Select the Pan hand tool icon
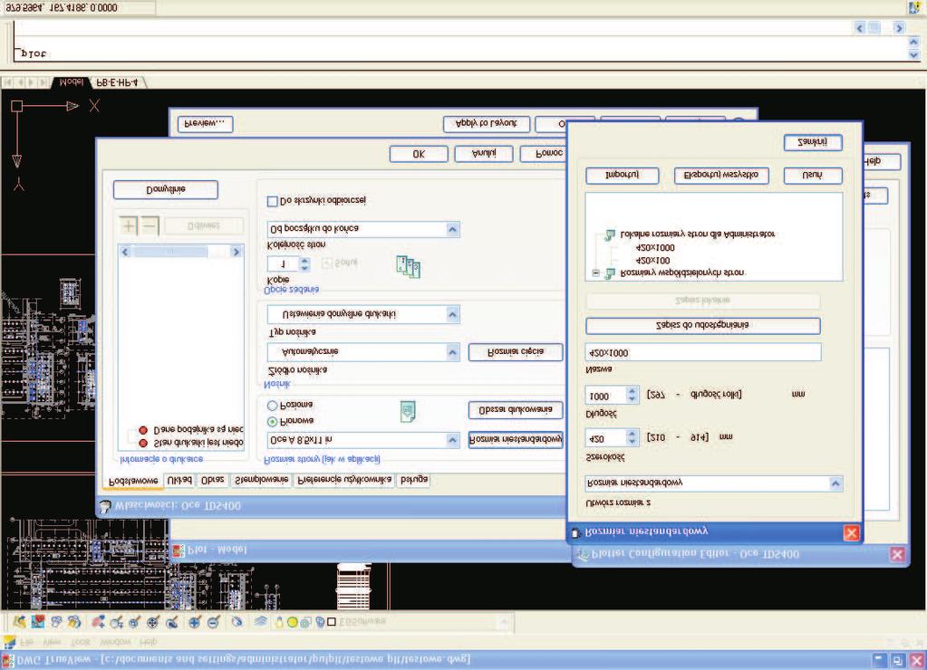This screenshot has height=670, width=927. 98,621
